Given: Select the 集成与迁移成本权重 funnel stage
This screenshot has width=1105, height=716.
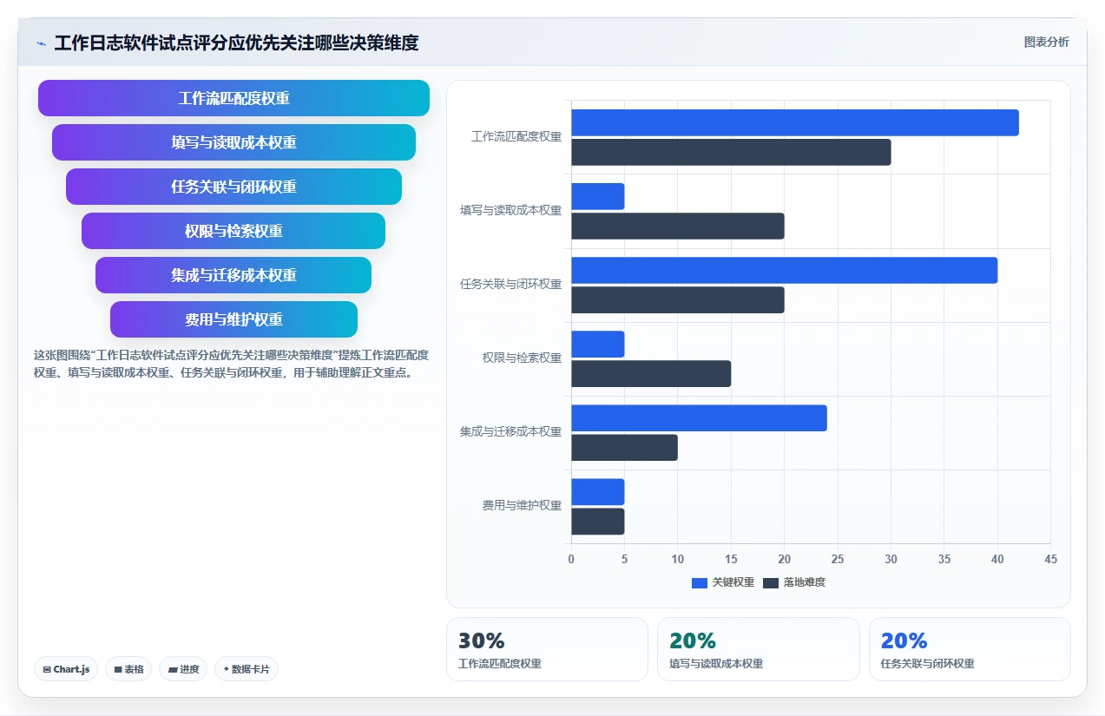Looking at the screenshot, I should point(233,275).
